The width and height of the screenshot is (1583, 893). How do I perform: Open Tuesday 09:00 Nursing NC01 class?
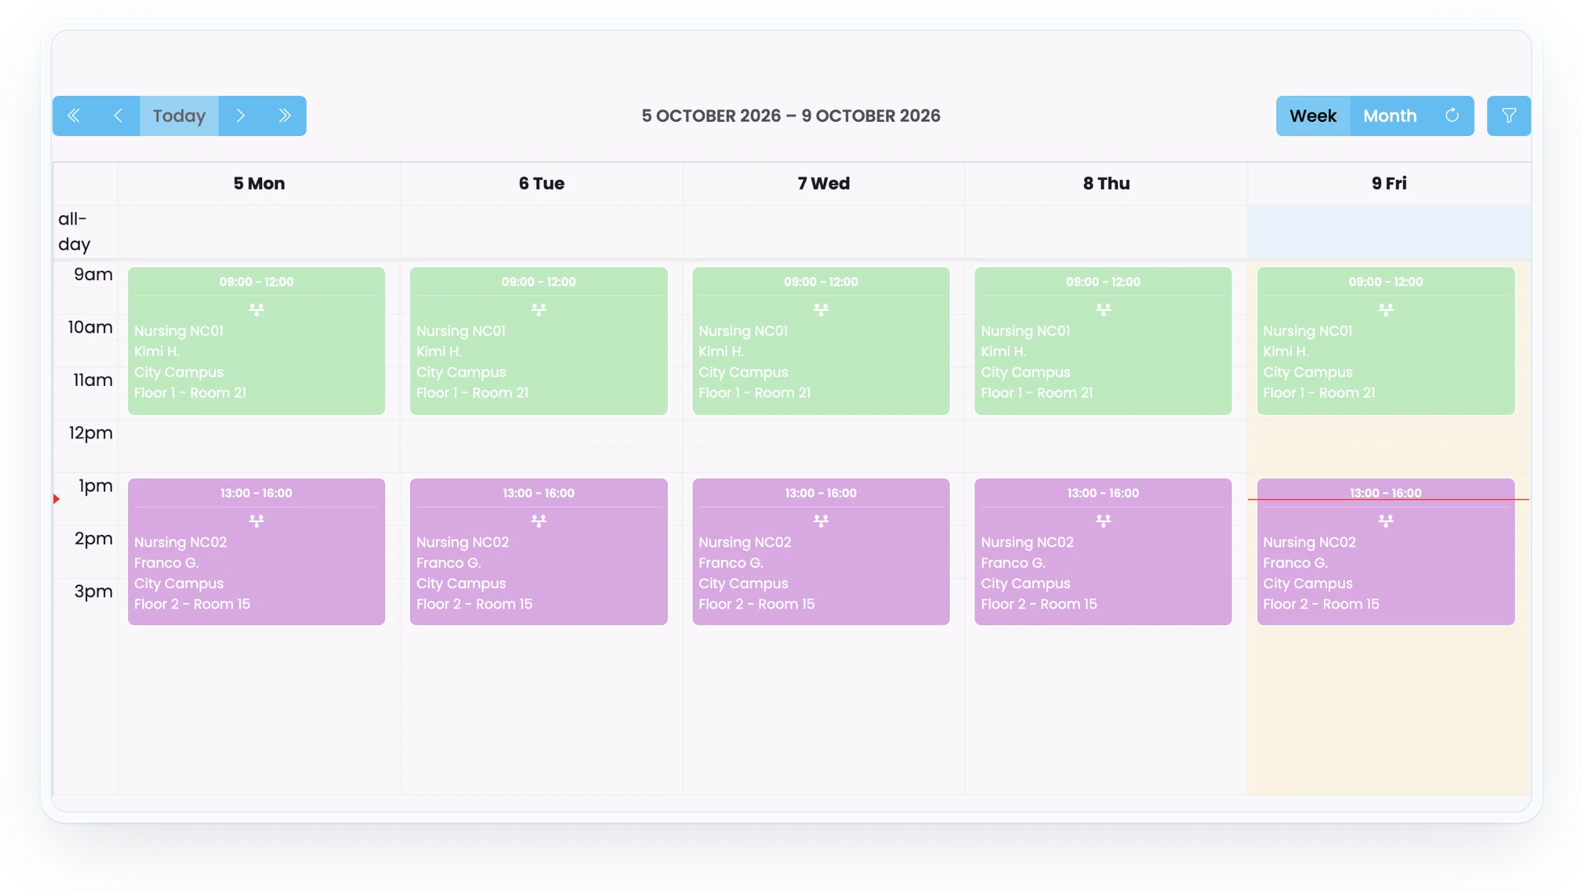pos(539,341)
